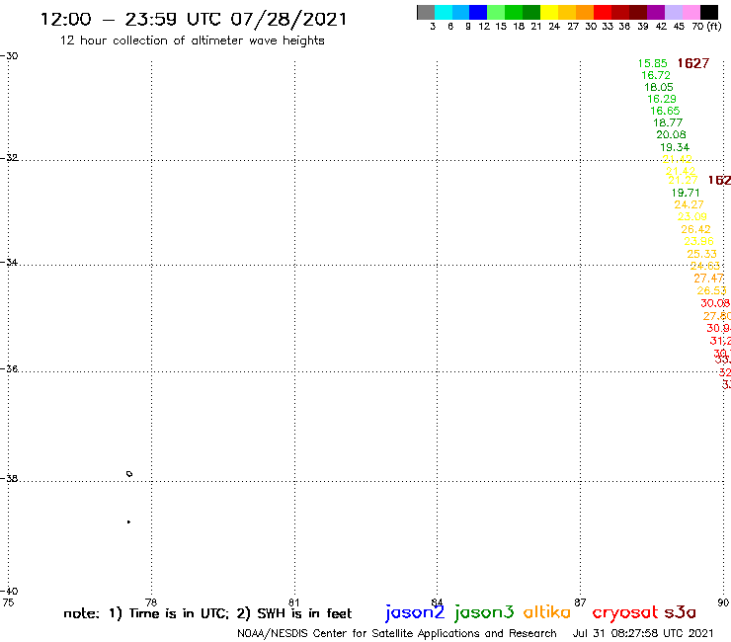Viewport: 731px width, 642px height.
Task: Click the value 16.65
Action: pos(665,111)
